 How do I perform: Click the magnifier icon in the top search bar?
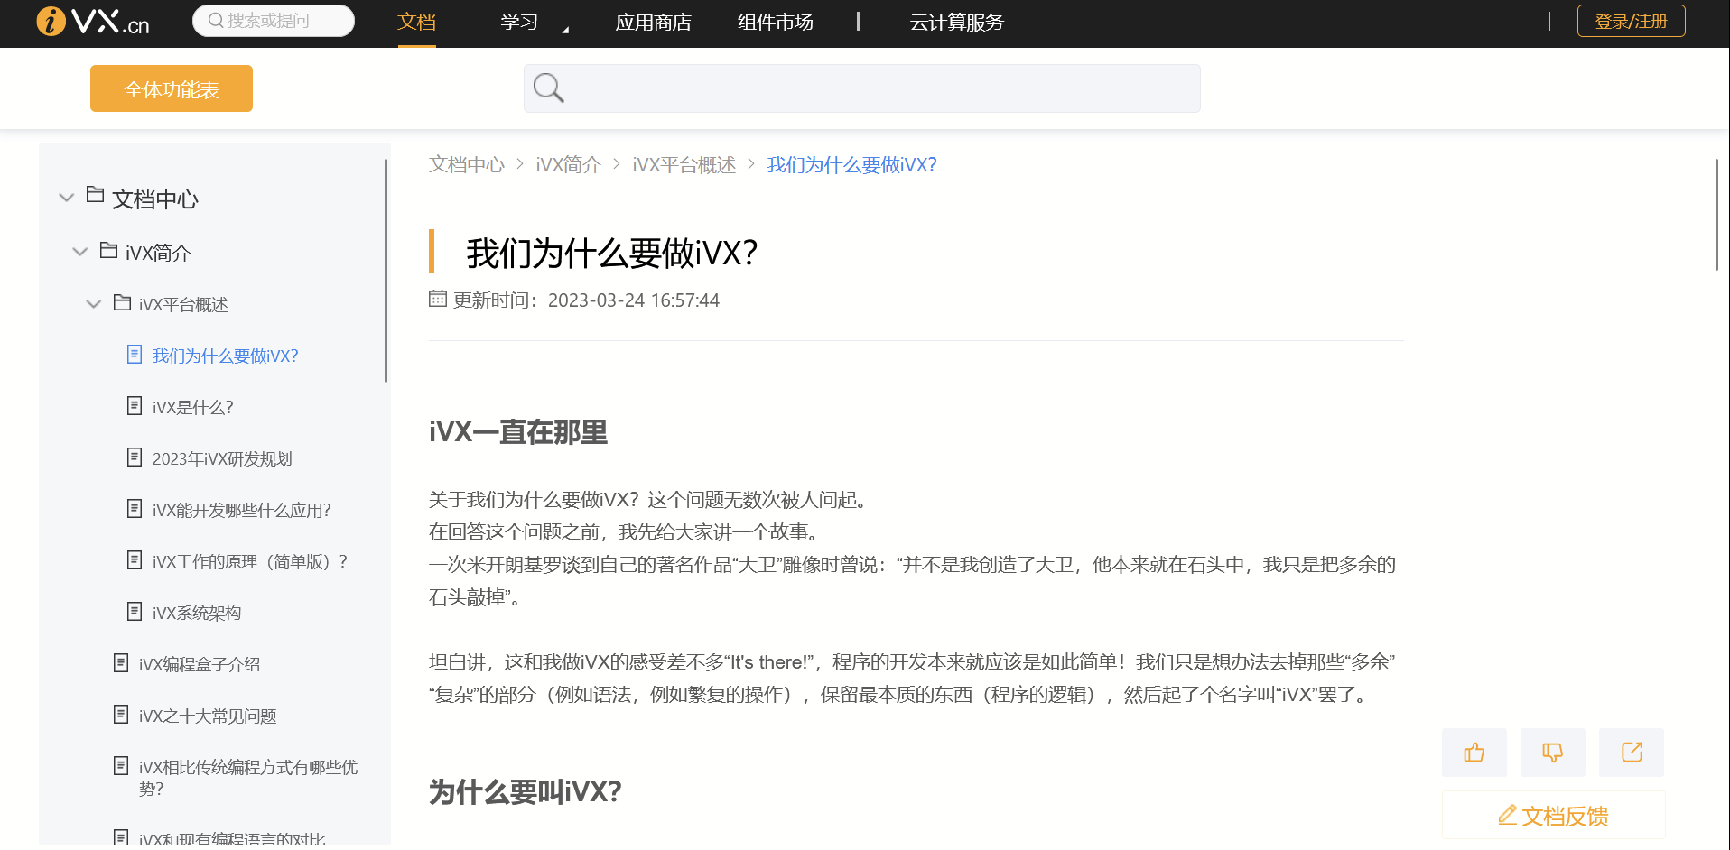[x=214, y=20]
